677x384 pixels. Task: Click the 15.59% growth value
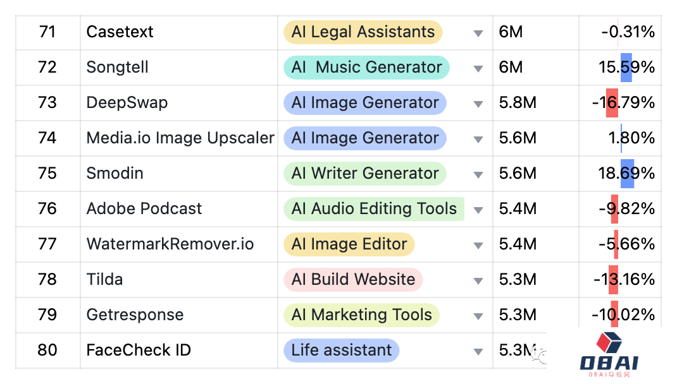pyautogui.click(x=627, y=67)
